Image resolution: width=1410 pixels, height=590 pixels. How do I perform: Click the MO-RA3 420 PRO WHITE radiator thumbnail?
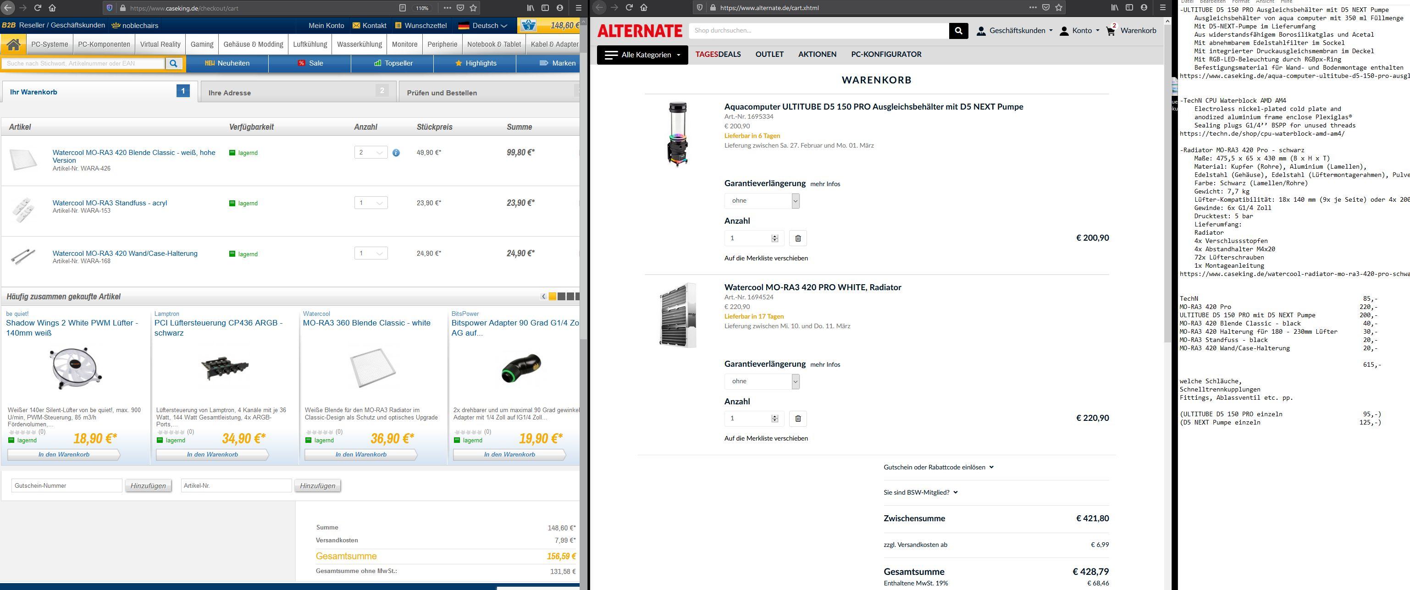point(678,314)
